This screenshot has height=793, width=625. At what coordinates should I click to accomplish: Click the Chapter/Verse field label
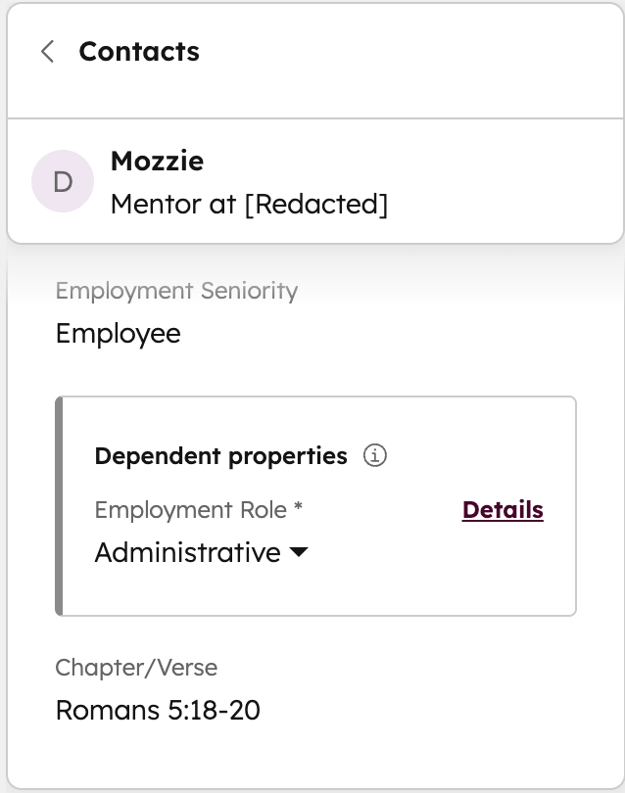tap(136, 668)
